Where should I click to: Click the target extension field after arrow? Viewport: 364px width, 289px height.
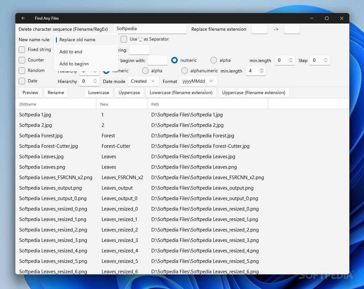click(x=292, y=29)
